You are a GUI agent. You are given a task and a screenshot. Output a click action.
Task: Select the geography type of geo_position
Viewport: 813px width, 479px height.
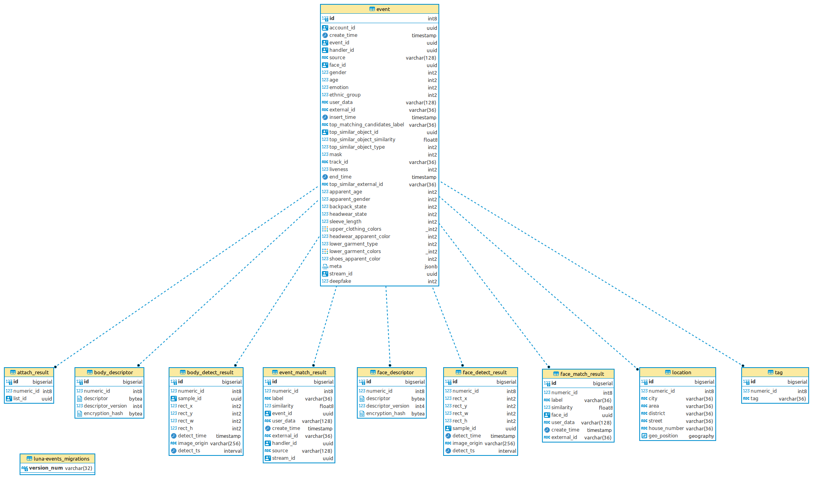pyautogui.click(x=701, y=436)
